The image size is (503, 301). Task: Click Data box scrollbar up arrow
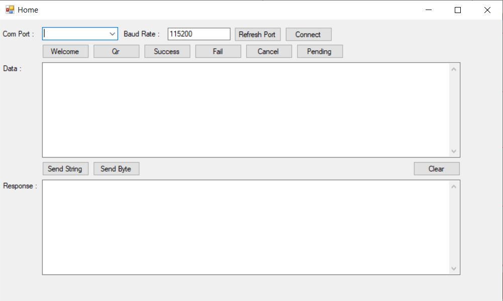coord(454,69)
